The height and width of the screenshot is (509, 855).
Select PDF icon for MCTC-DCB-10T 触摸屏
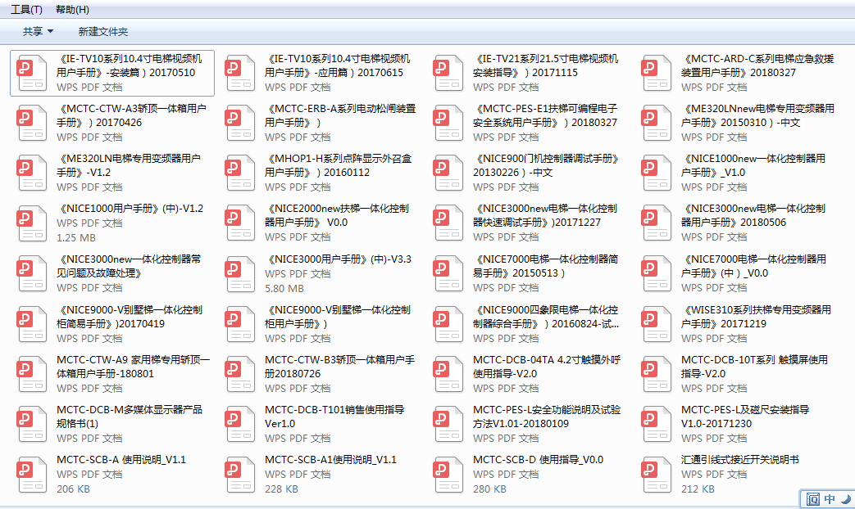point(657,374)
